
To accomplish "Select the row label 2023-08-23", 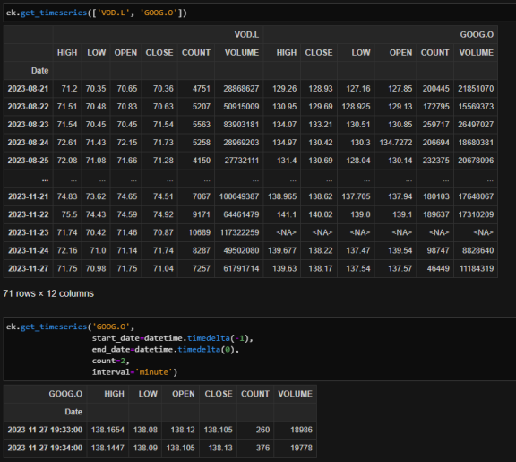I will coord(28,125).
